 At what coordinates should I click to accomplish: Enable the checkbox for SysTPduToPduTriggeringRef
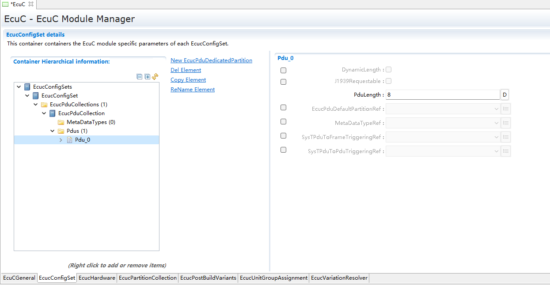point(283,150)
